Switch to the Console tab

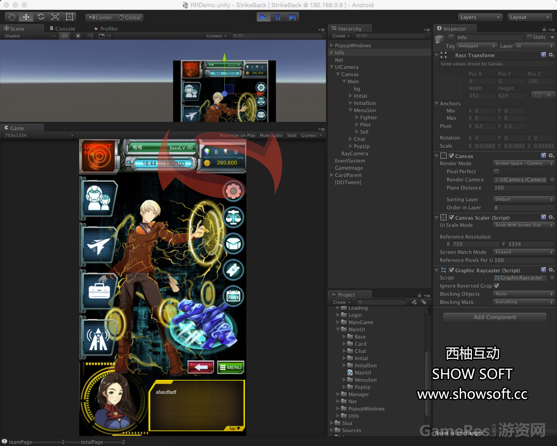pyautogui.click(x=63, y=28)
